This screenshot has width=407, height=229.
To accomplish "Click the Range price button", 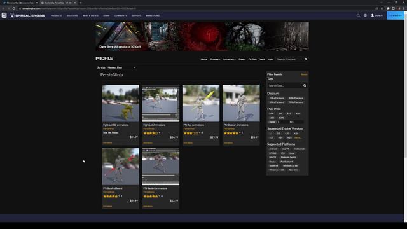I will 272,122.
